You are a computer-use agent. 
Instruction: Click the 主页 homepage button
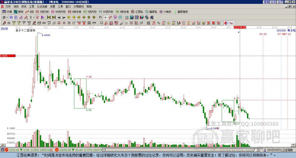coord(280,2)
